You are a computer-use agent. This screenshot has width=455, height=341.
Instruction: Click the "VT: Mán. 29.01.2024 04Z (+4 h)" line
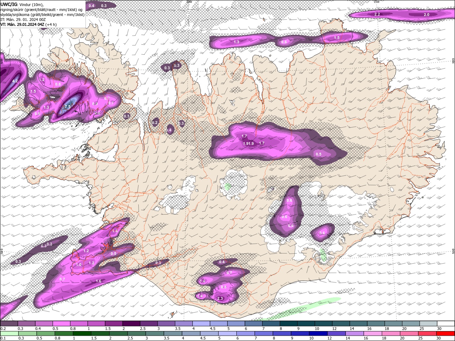point(28,25)
